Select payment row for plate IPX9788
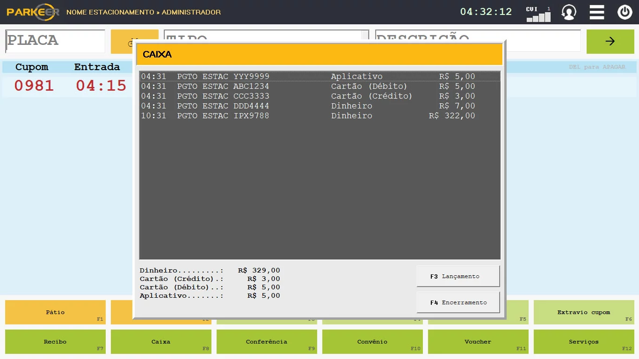This screenshot has height=359, width=639. click(320, 116)
